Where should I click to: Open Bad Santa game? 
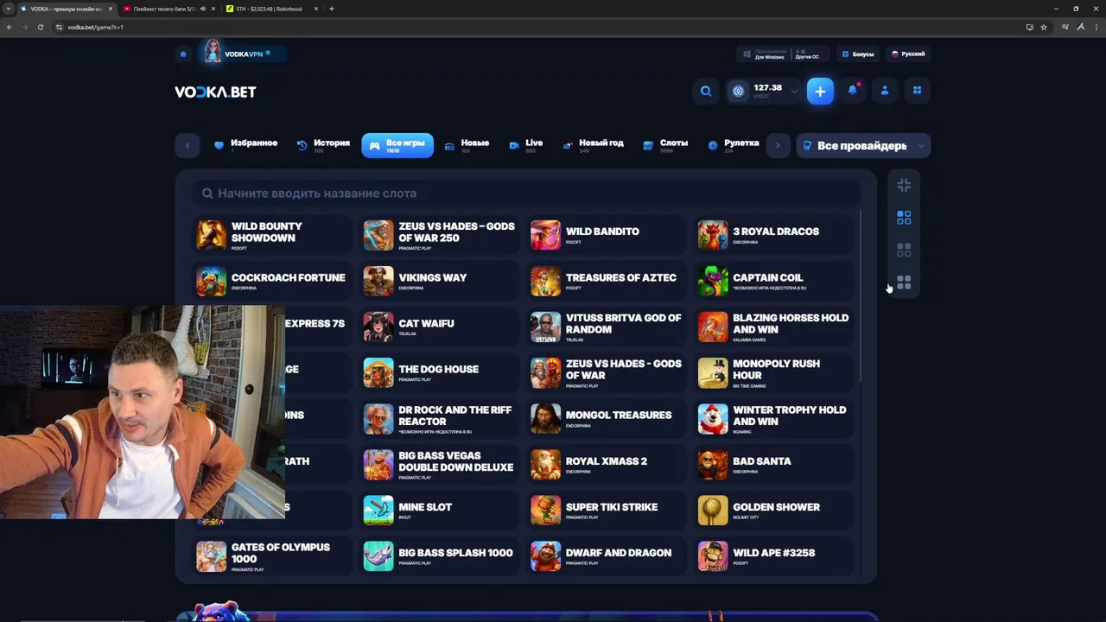pyautogui.click(x=774, y=465)
